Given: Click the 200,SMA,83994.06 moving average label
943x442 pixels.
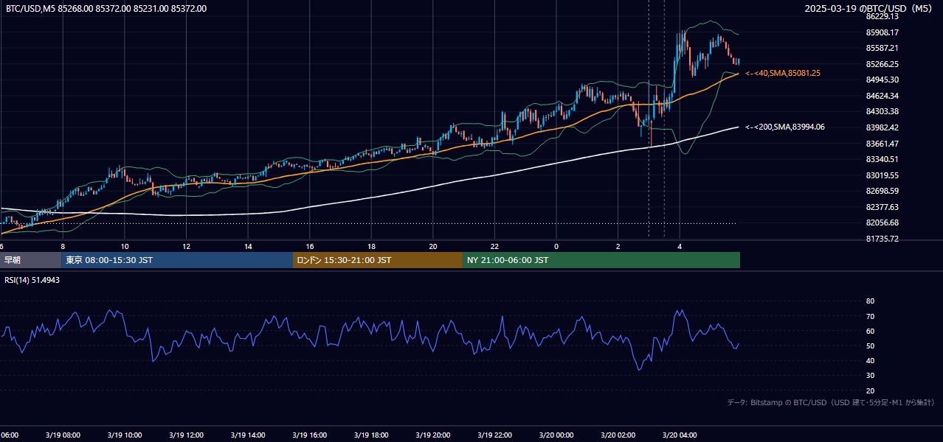Looking at the screenshot, I should [785, 127].
